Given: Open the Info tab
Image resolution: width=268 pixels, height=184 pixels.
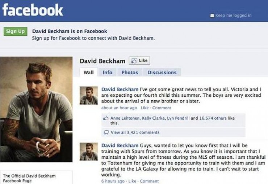Looking at the screenshot, I should click(x=107, y=73).
